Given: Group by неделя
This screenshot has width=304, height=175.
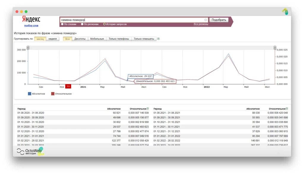Looking at the screenshot, I should tap(53, 39).
